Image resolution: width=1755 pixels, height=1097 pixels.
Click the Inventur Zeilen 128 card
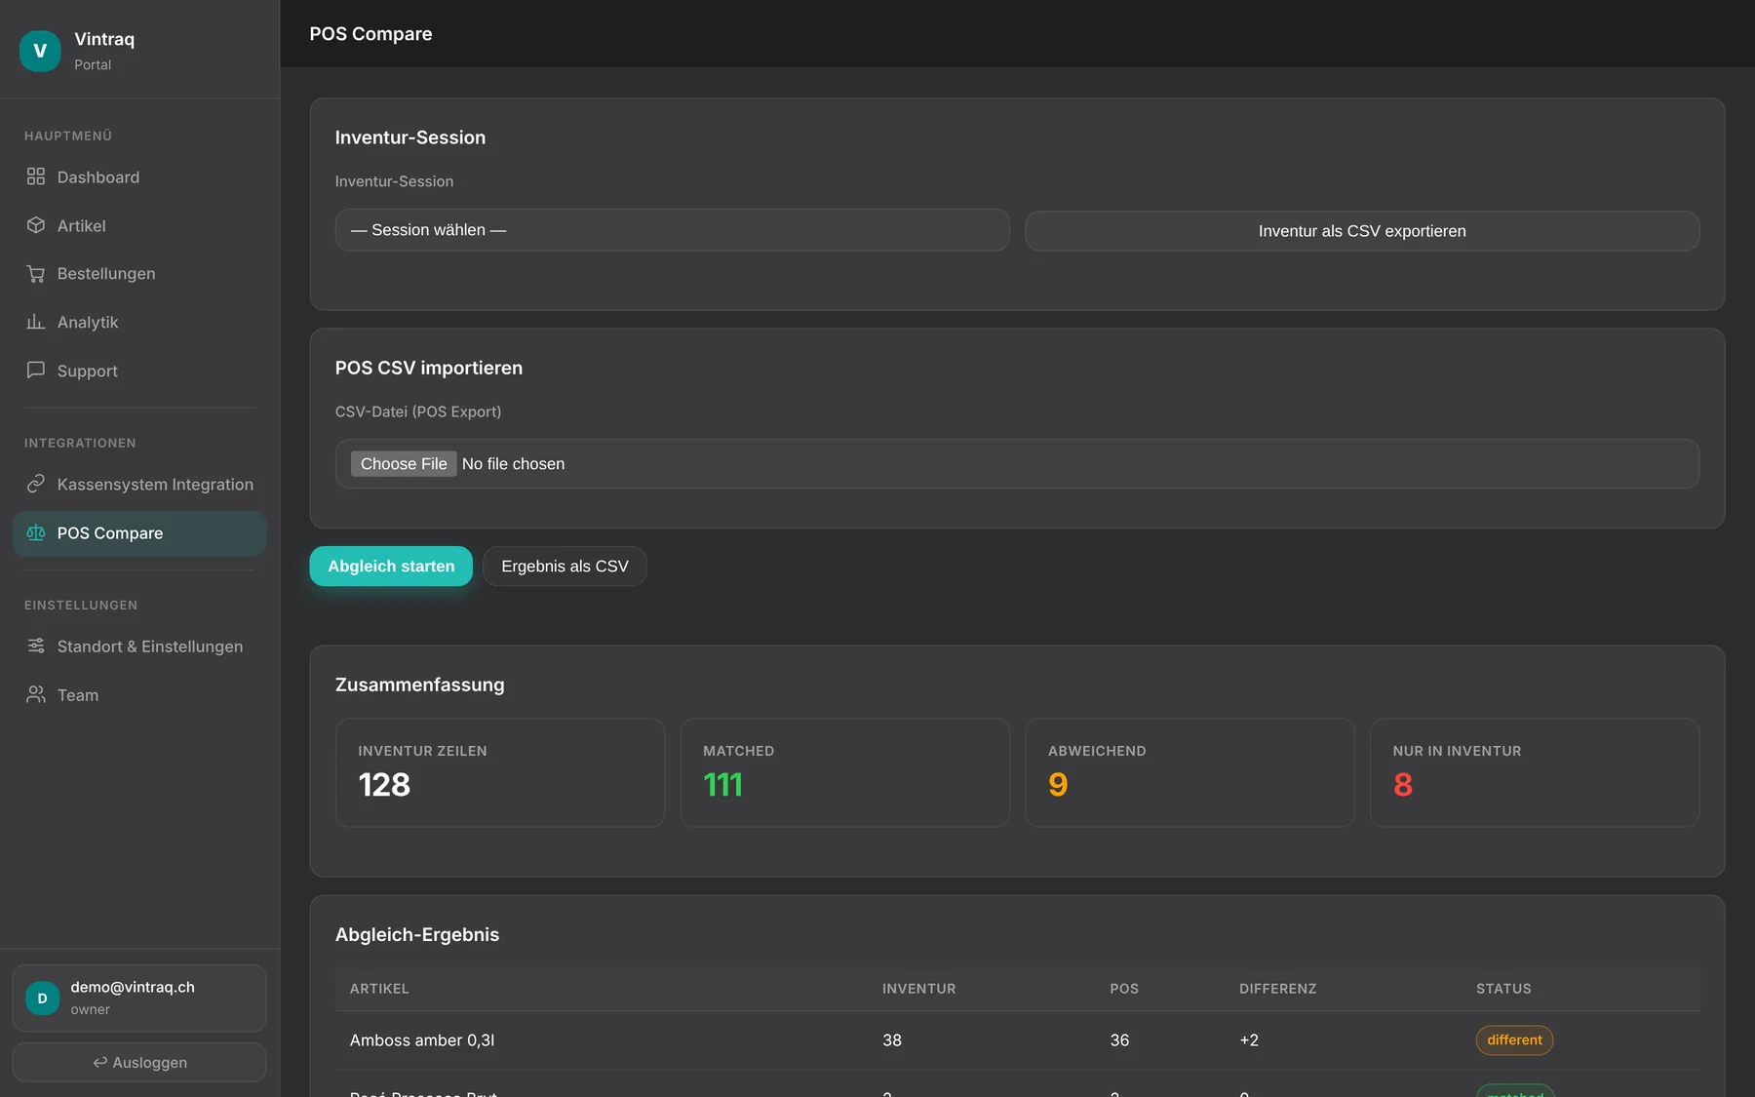tap(500, 773)
